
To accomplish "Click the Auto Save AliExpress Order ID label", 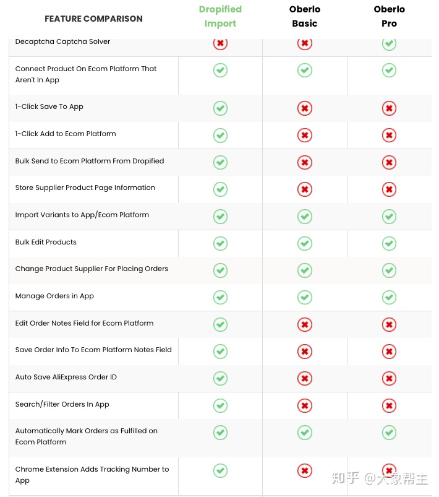I will point(66,377).
